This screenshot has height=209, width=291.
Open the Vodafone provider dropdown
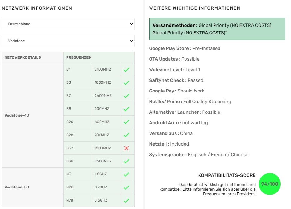click(68, 41)
